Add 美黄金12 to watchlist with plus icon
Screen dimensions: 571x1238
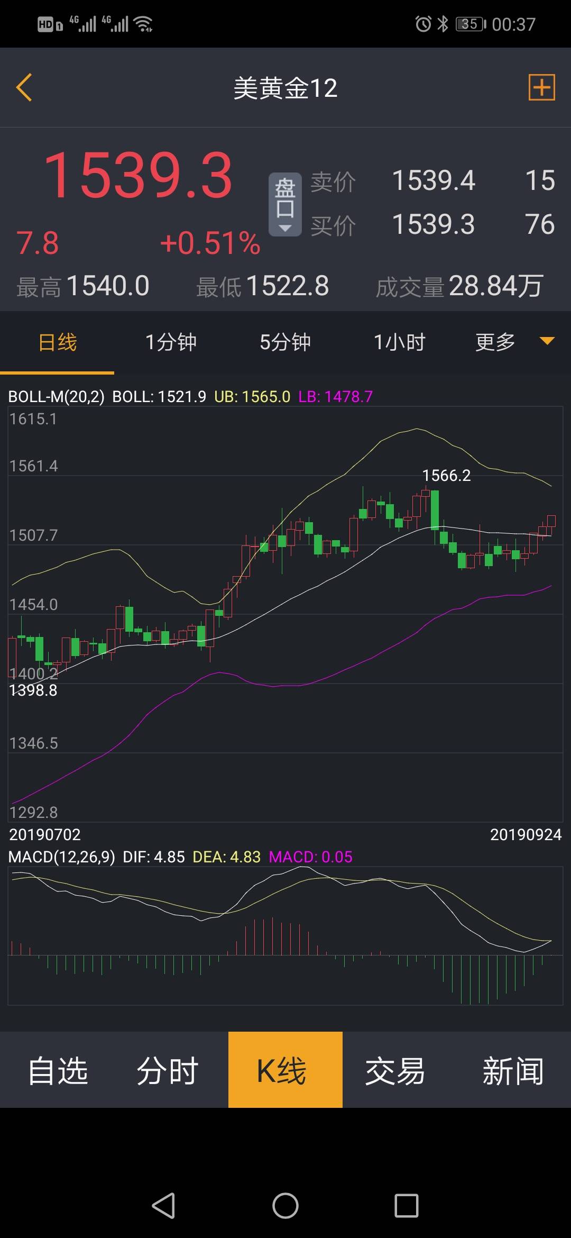542,87
